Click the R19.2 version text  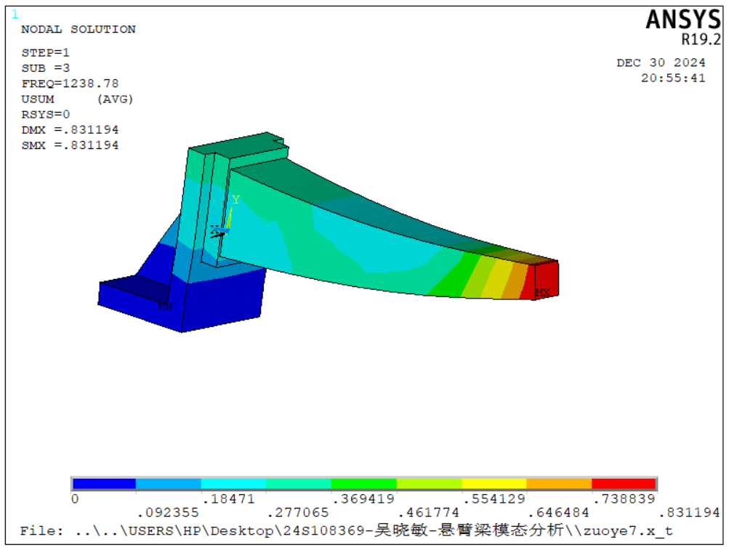701,39
